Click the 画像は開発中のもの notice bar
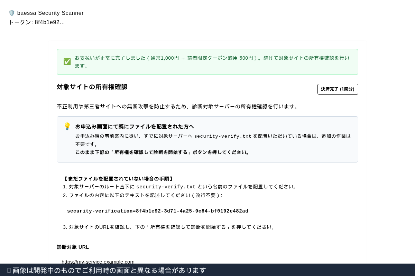 tap(207, 270)
